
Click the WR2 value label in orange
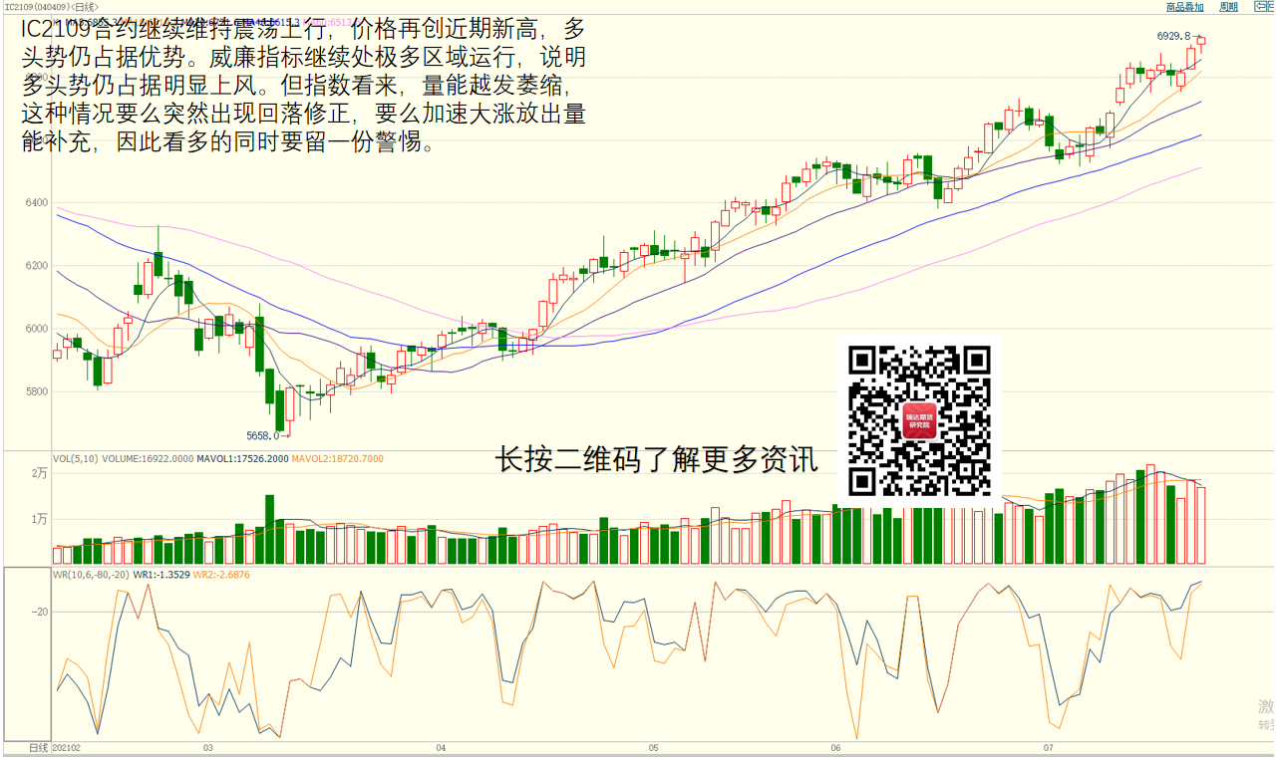click(x=221, y=575)
